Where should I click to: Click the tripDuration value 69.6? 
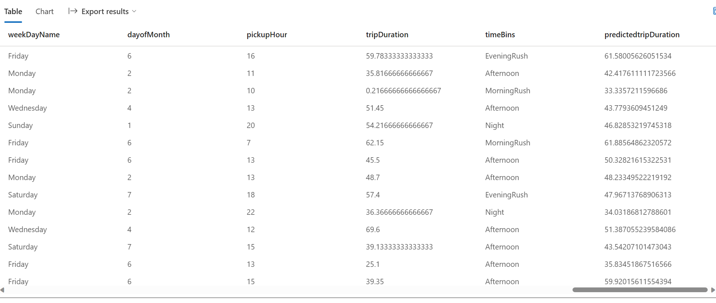pos(373,230)
